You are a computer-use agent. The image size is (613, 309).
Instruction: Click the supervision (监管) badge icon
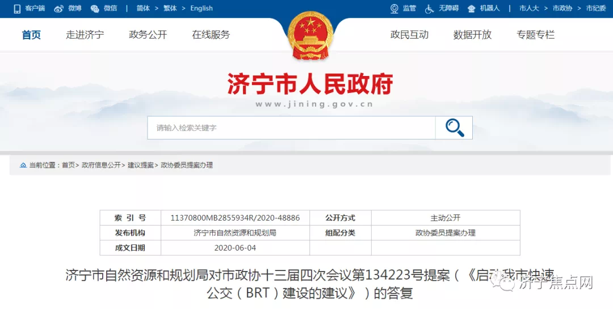coord(394,9)
